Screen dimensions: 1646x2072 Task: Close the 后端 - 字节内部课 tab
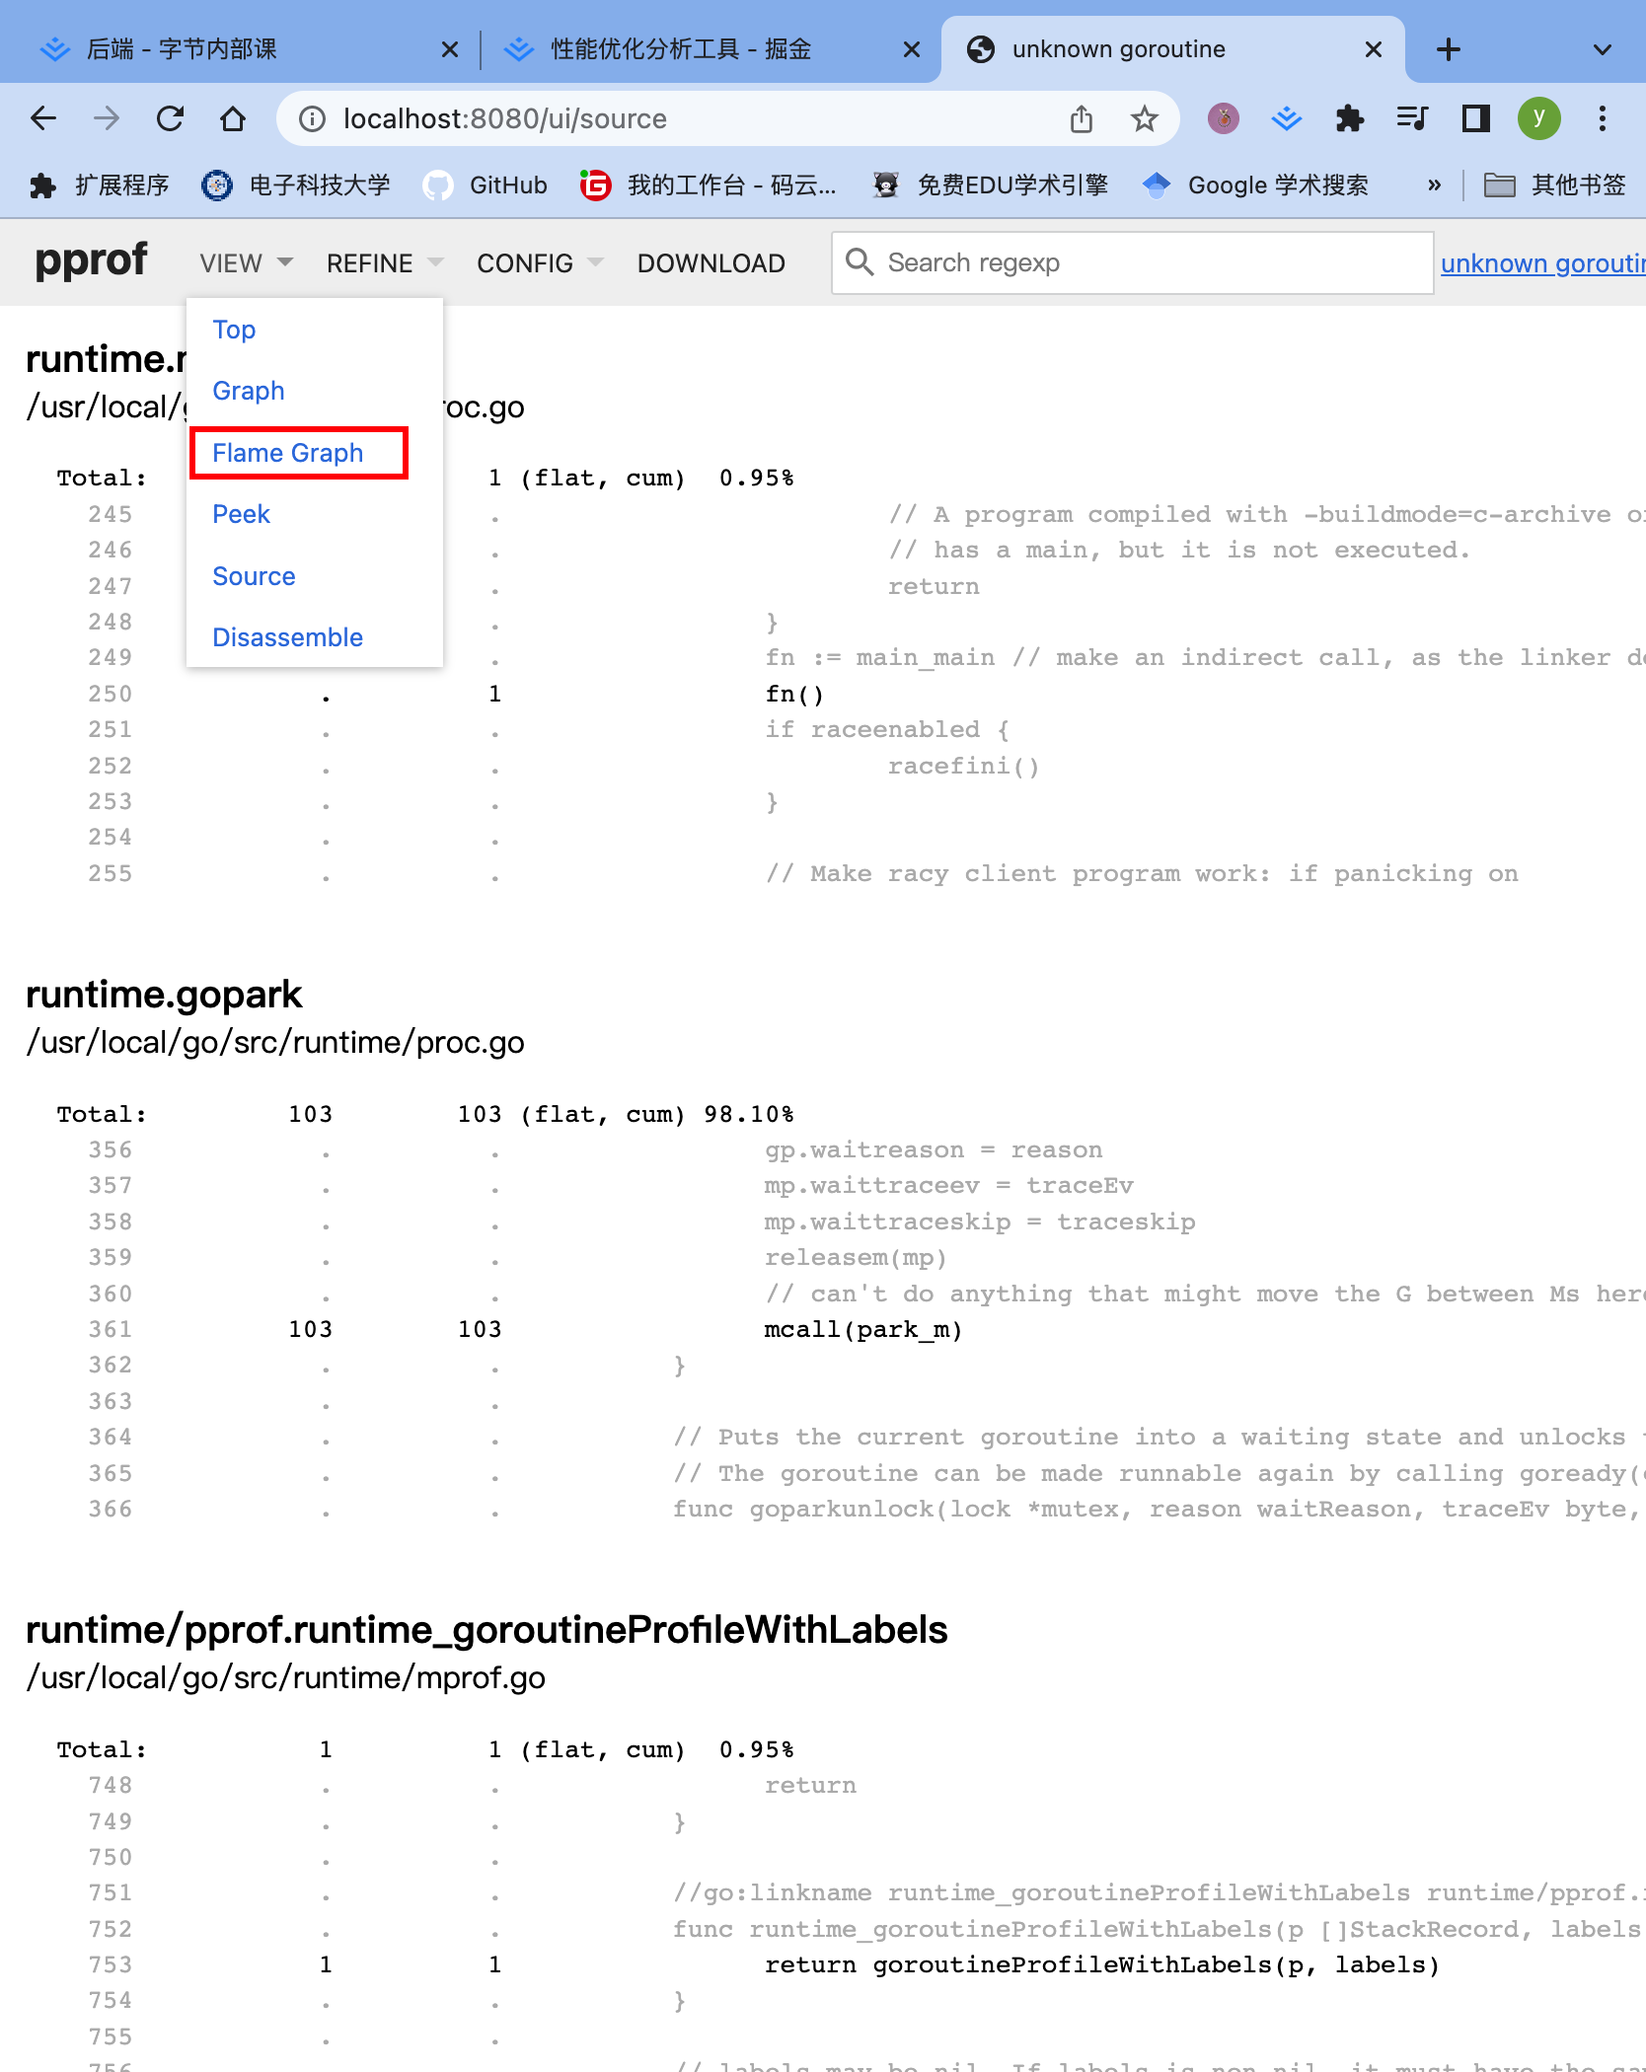tap(450, 49)
